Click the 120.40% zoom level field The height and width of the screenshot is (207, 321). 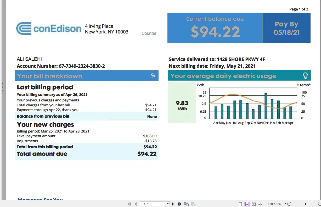pyautogui.click(x=274, y=204)
